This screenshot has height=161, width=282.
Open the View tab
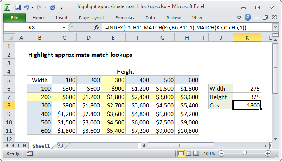(x=197, y=18)
